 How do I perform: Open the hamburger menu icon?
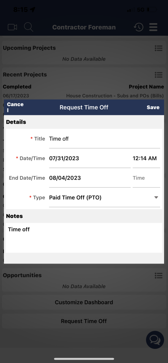click(153, 27)
